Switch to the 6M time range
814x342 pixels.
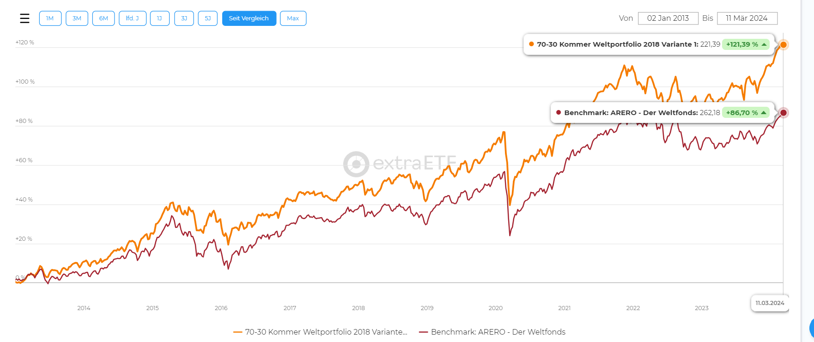click(103, 18)
